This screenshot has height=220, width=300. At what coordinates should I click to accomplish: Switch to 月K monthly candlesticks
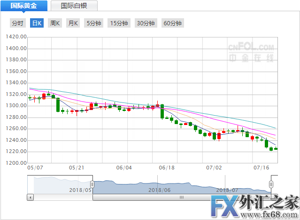click(x=73, y=23)
